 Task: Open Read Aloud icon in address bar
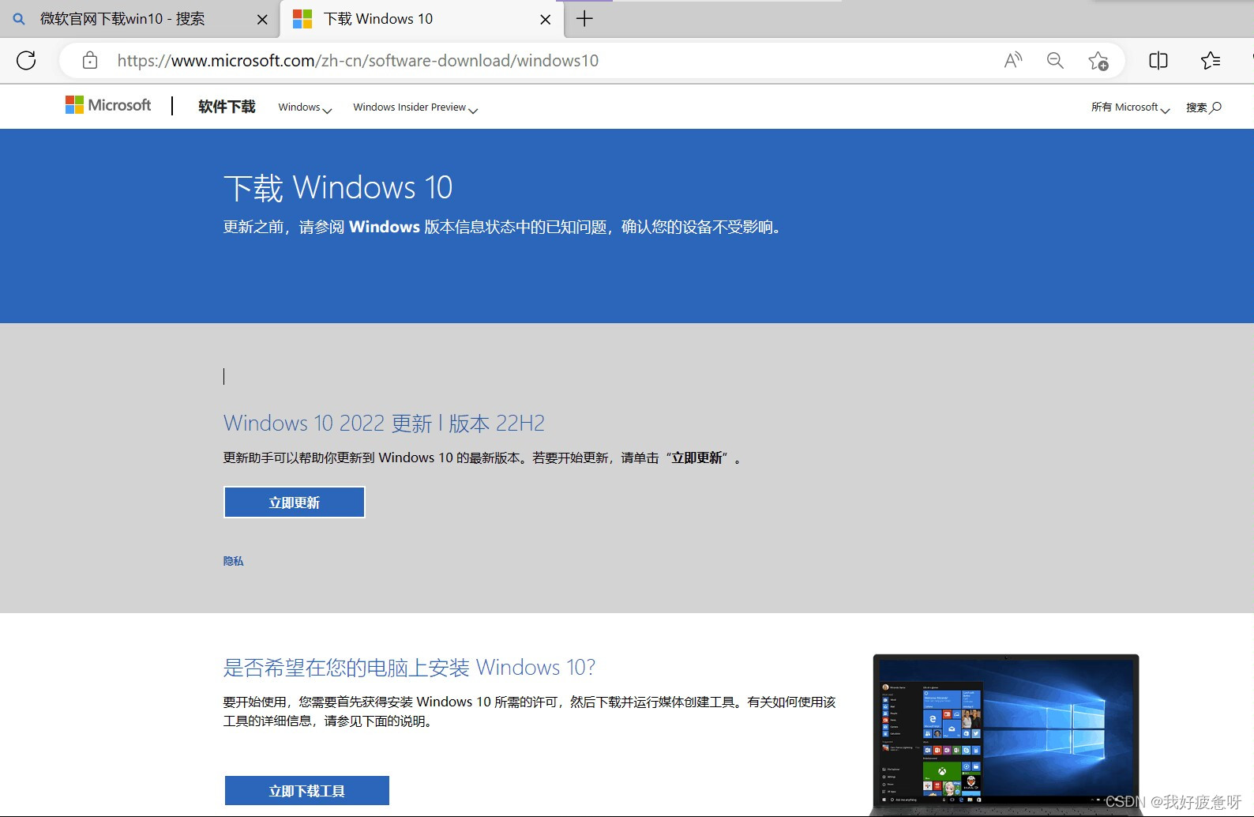1013,61
